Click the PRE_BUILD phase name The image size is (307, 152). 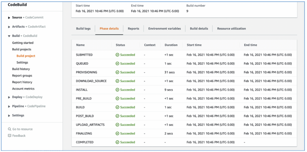84,98
